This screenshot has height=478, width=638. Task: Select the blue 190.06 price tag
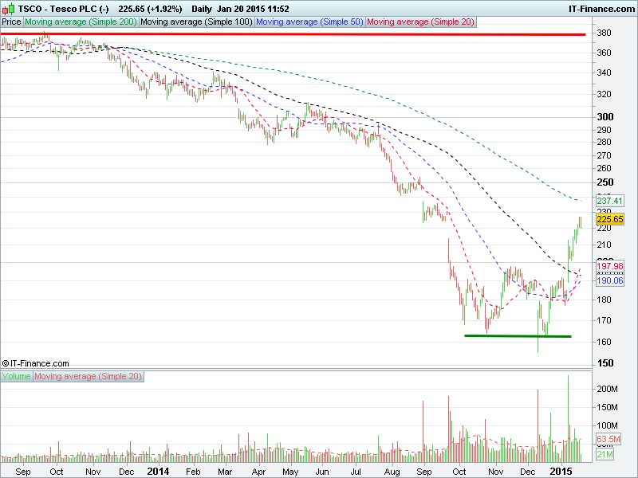609,280
